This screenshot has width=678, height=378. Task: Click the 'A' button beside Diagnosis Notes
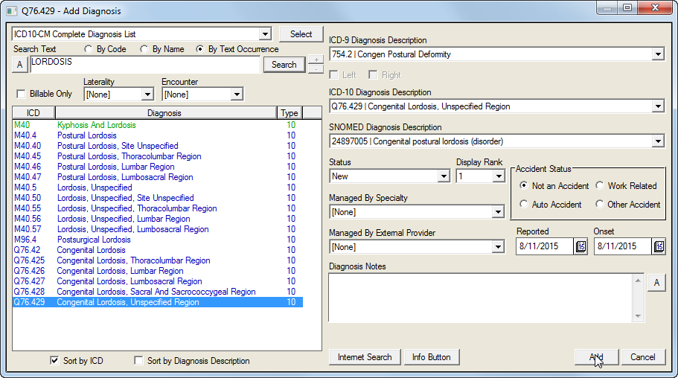pyautogui.click(x=656, y=283)
